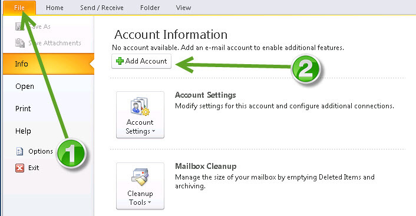This screenshot has width=416, height=216.
Task: Click the Cleanup Tools broom icon
Action: click(x=140, y=177)
